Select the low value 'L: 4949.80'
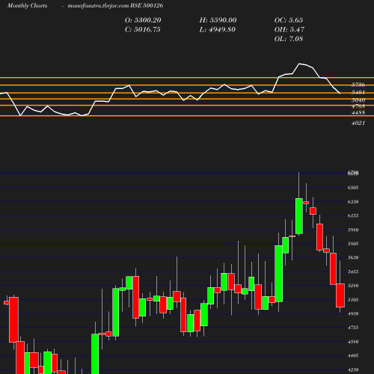 click(x=218, y=29)
